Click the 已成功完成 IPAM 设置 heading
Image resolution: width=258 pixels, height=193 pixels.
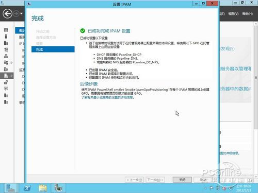[x=109, y=31]
